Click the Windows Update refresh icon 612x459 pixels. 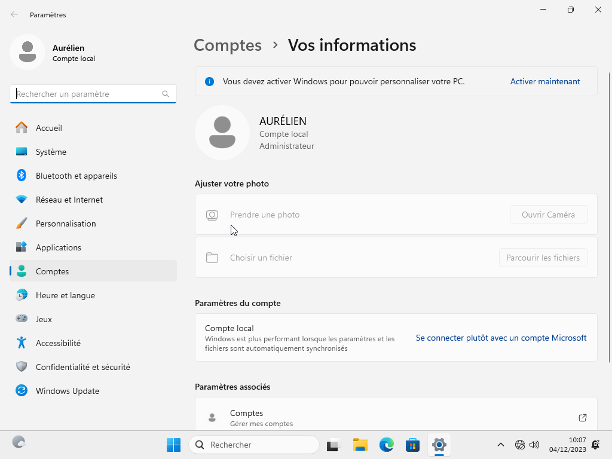click(22, 390)
